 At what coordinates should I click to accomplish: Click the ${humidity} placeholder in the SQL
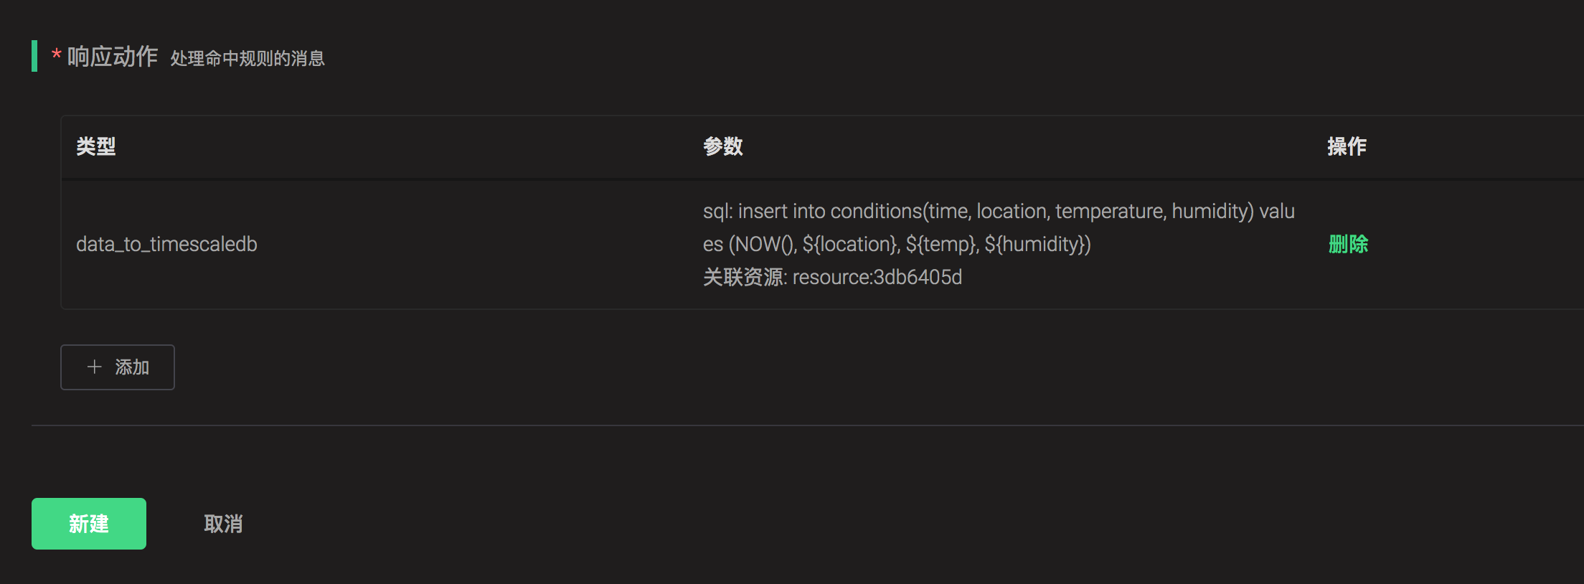pos(1037,244)
